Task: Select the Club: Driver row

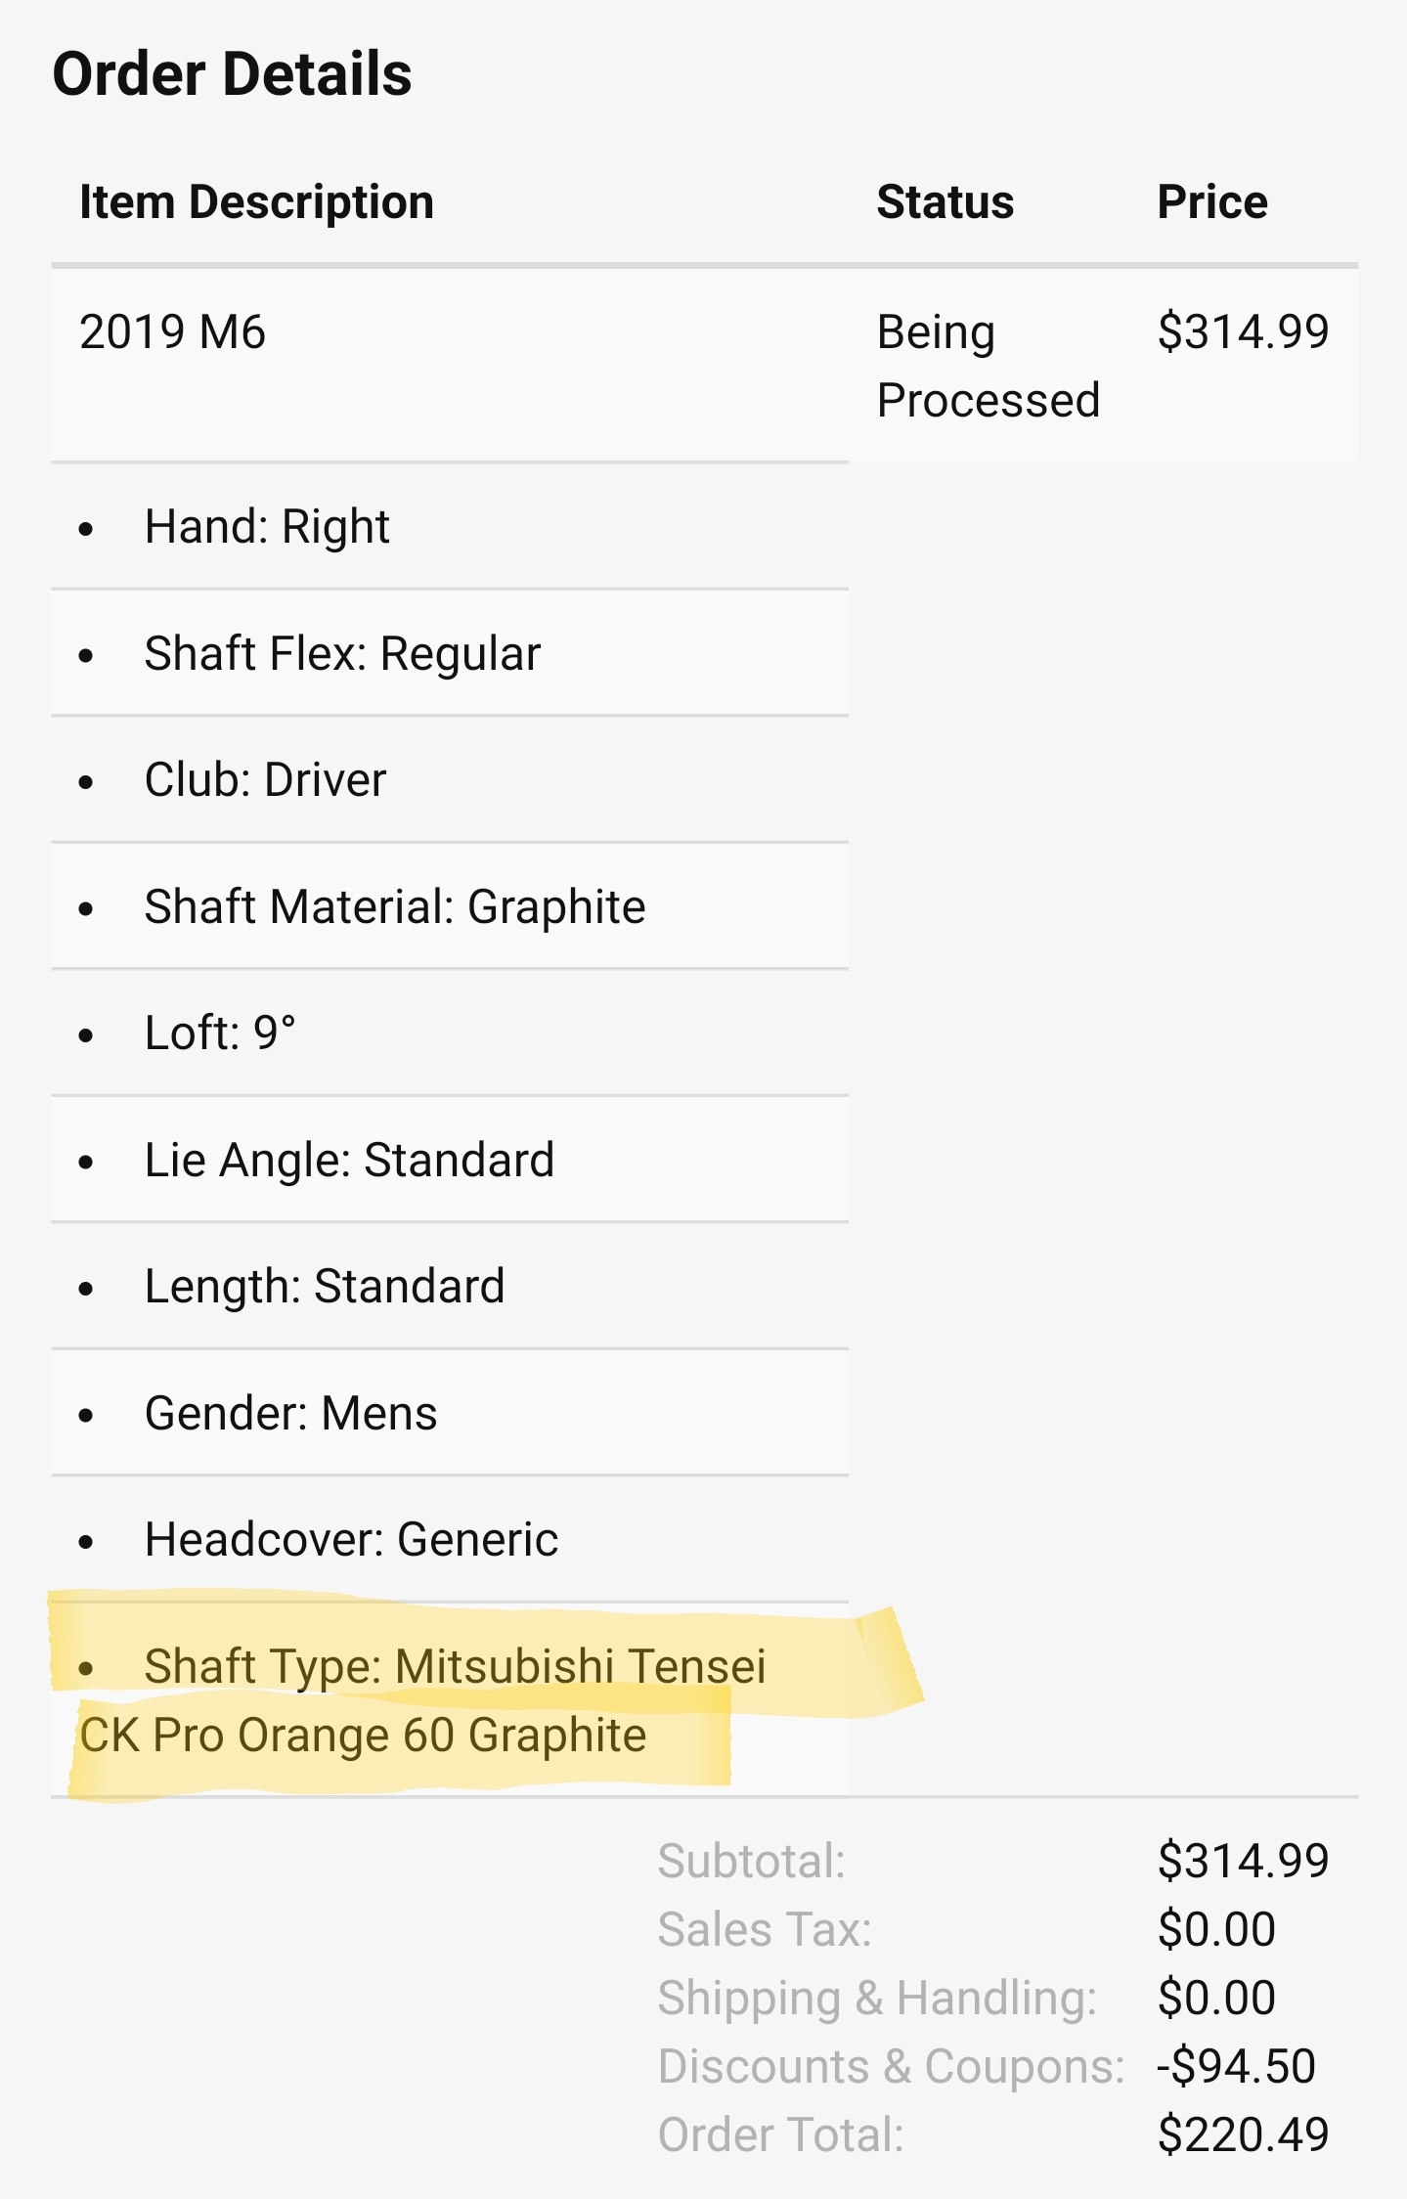Action: pyautogui.click(x=265, y=780)
